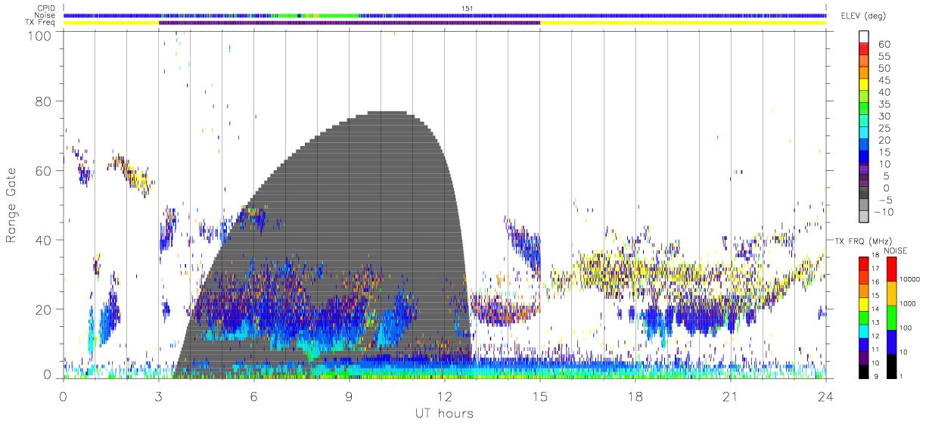Screen dimensions: 929x429
Task: Click the '21' tick on the UT hours axis
Action: click(x=731, y=395)
